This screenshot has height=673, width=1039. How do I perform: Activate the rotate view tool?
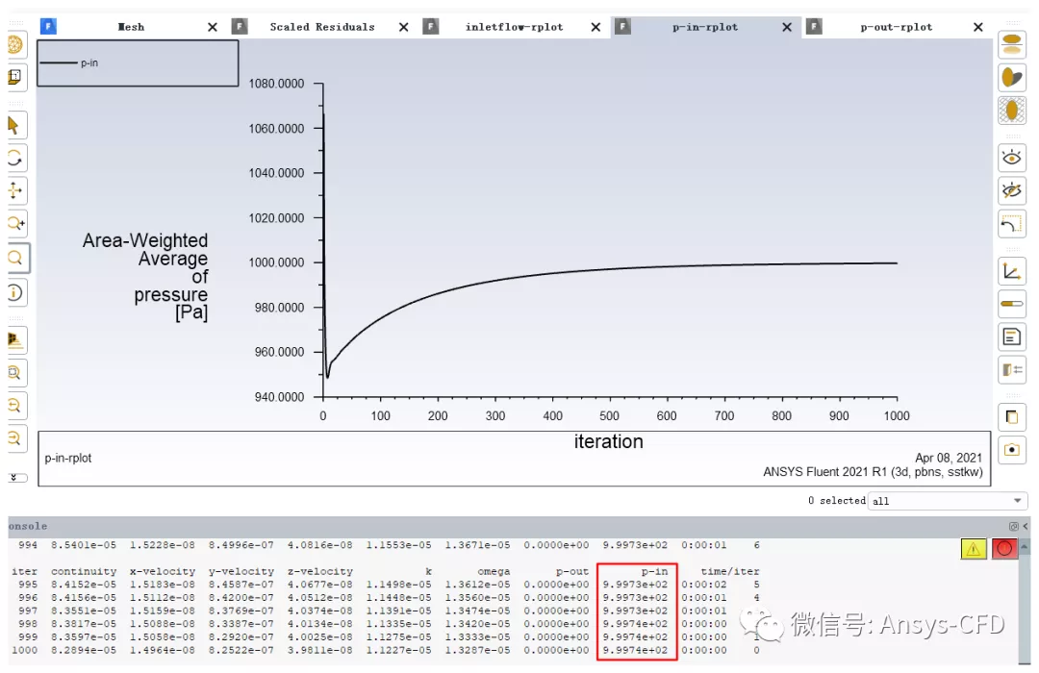click(15, 158)
